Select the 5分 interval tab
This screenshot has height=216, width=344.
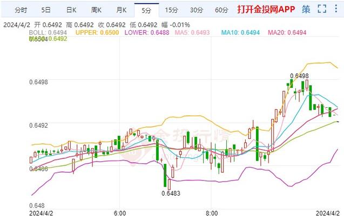pos(146,10)
